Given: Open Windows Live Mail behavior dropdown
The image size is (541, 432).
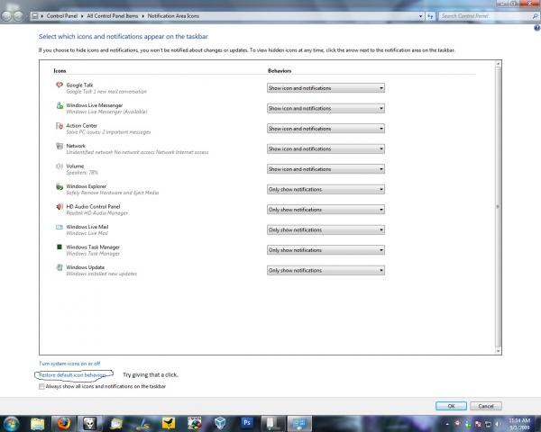Looking at the screenshot, I should (326, 229).
